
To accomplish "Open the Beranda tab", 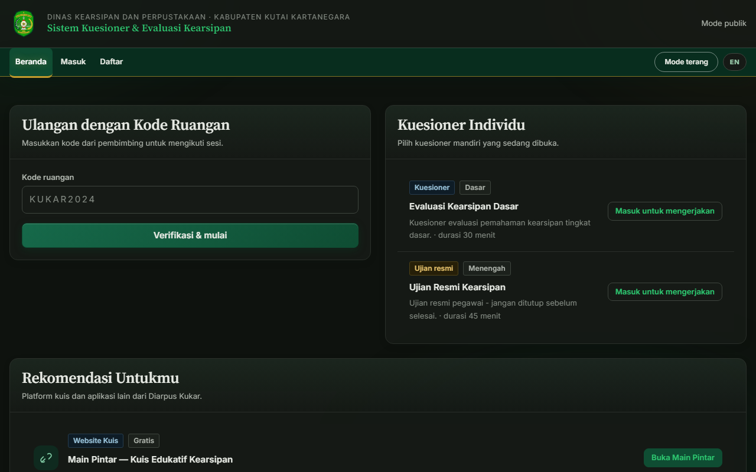I will click(31, 62).
